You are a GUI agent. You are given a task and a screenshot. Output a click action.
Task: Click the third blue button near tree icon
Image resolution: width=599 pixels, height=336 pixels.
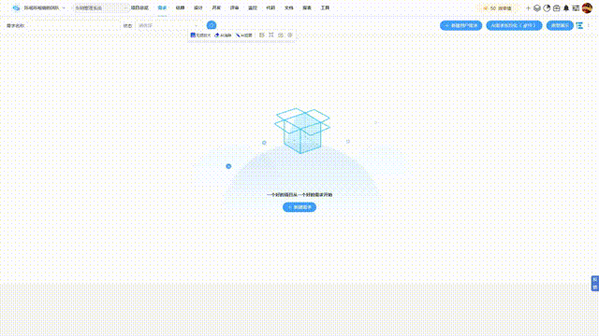(560, 25)
